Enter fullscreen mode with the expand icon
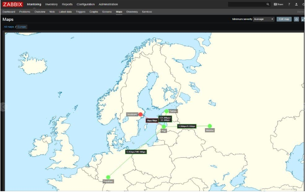Image resolution: width=305 pixels, height=192 pixels. (303, 19)
